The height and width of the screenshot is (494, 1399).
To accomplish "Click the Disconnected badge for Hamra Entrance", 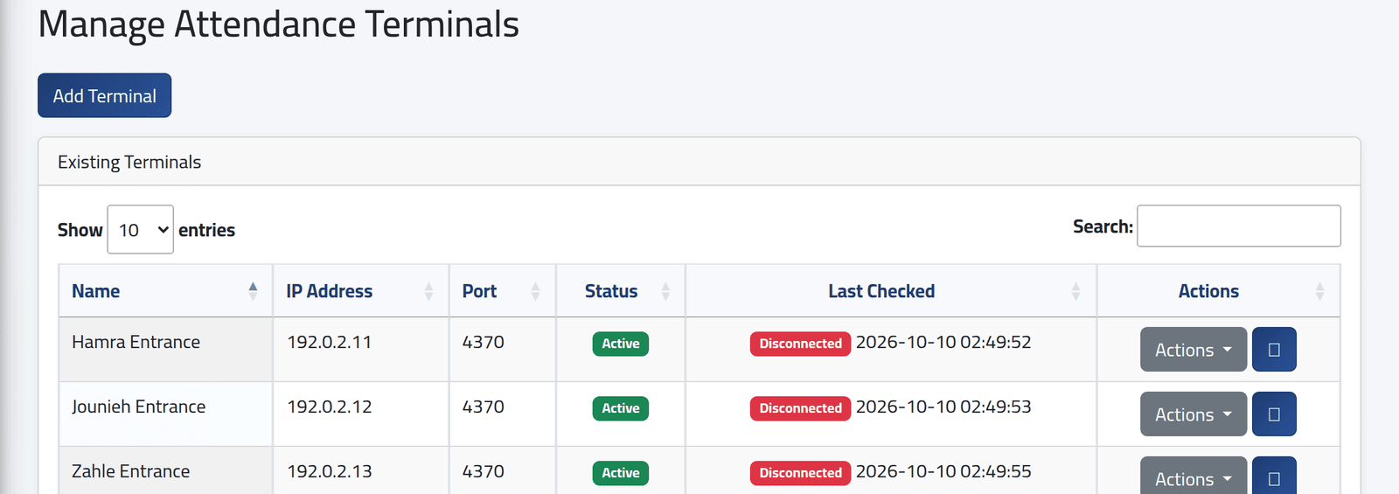I will pyautogui.click(x=800, y=344).
